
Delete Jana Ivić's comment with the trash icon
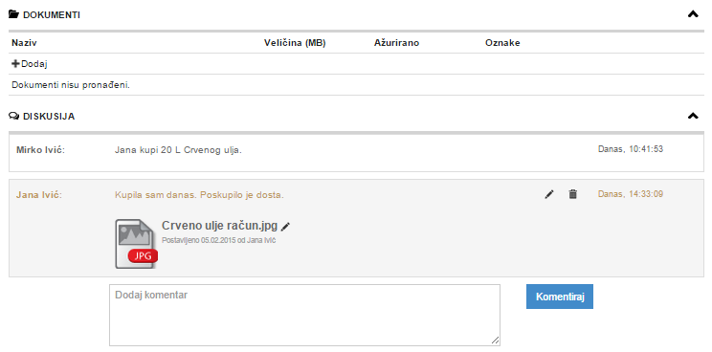pos(573,194)
